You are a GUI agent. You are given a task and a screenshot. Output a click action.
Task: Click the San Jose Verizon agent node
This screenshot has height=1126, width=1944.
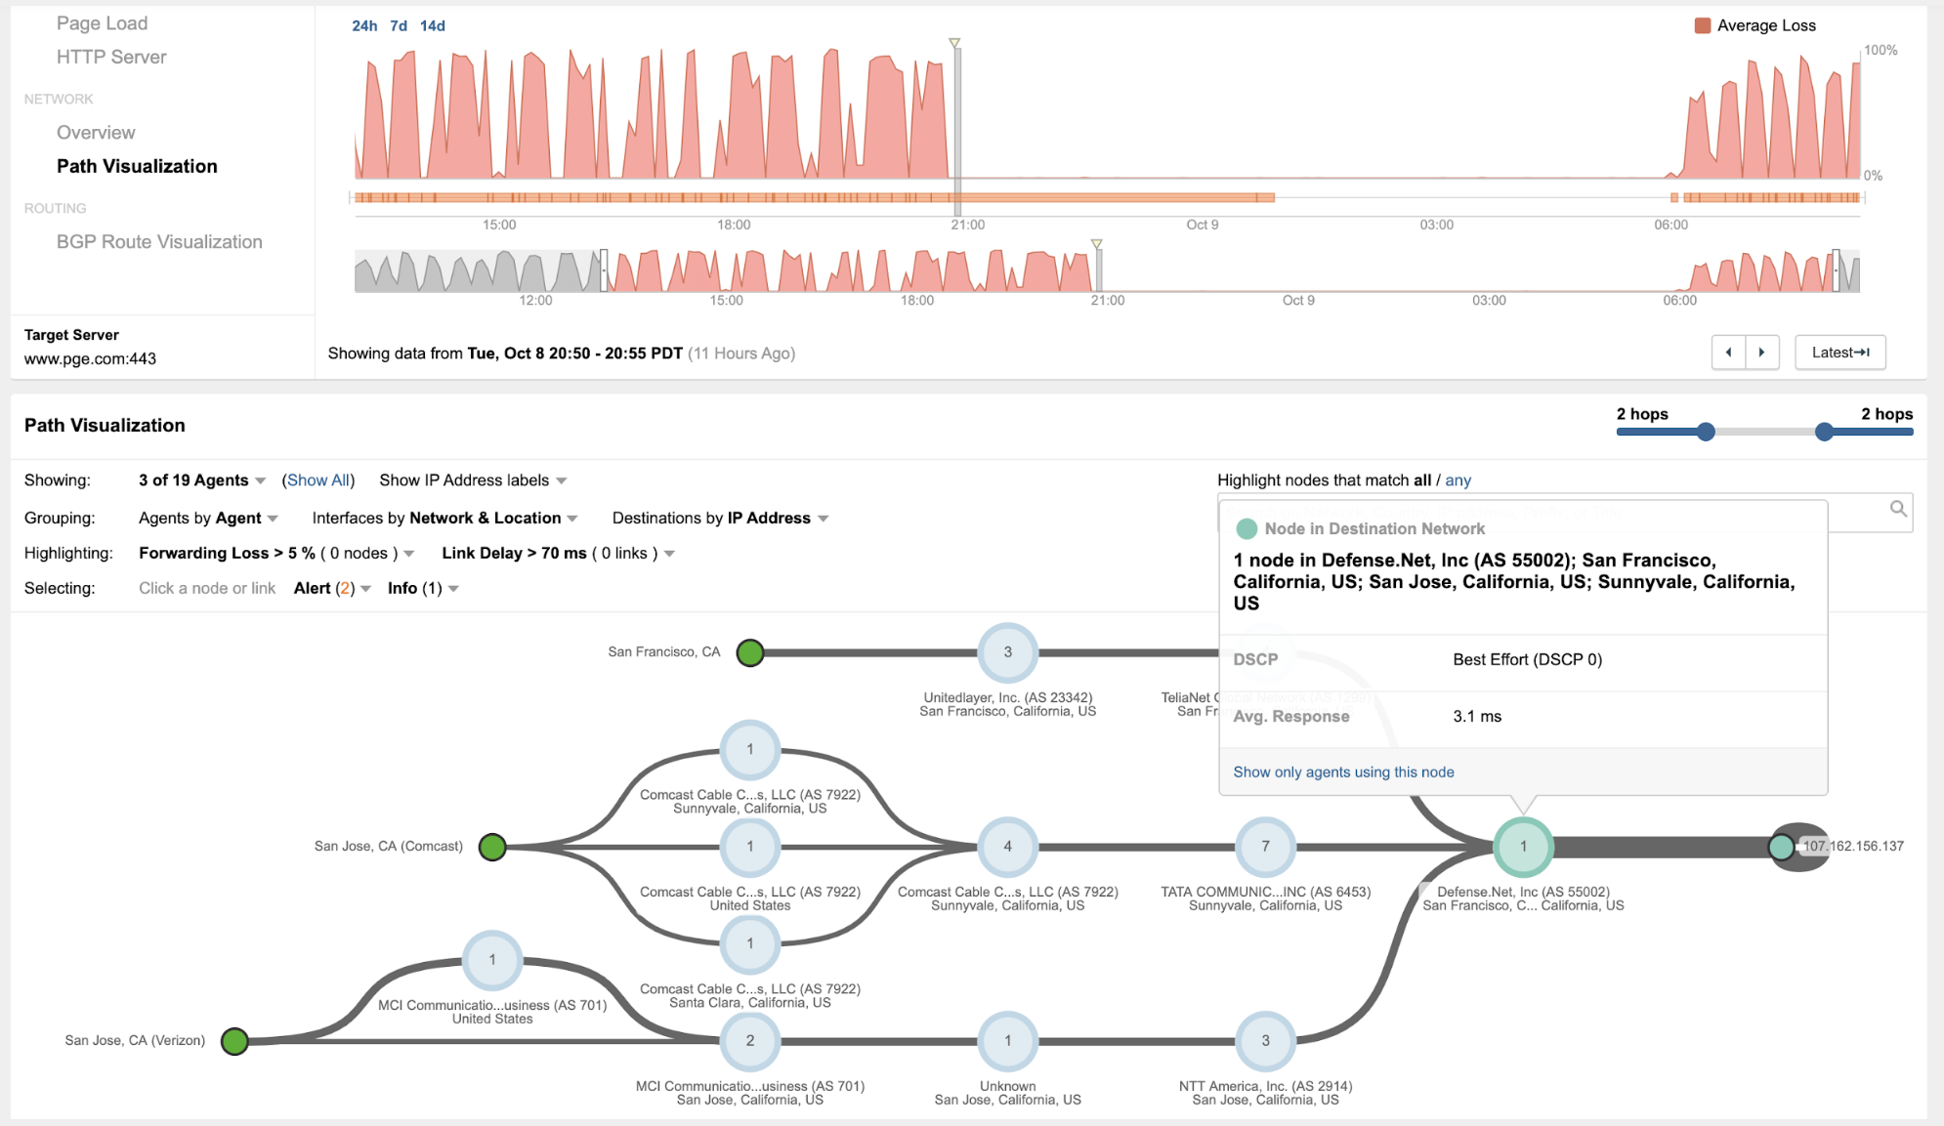(x=234, y=1041)
